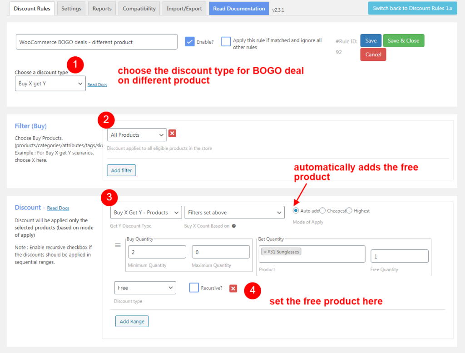Edit the rule title input field
465x353 pixels.
(97, 42)
